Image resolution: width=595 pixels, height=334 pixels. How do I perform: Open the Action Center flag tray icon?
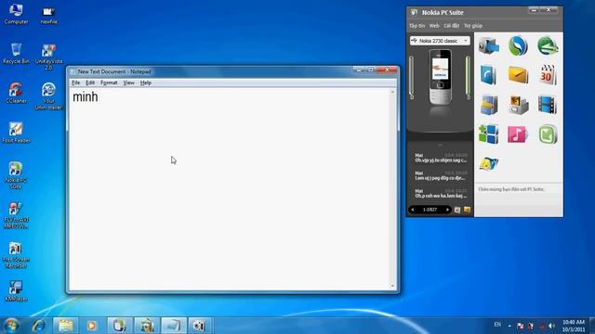point(521,326)
